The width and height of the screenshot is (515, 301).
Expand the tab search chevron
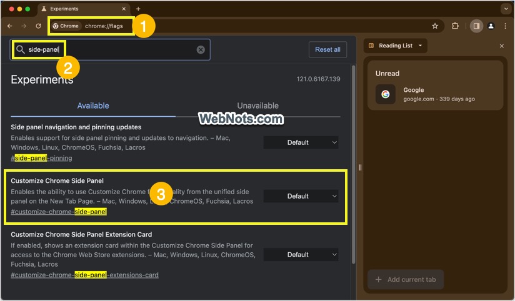tap(506, 9)
